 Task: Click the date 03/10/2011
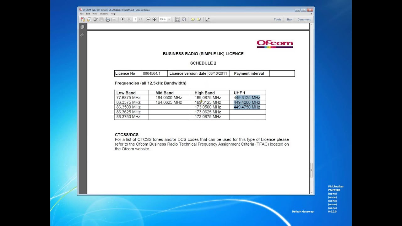[218, 73]
